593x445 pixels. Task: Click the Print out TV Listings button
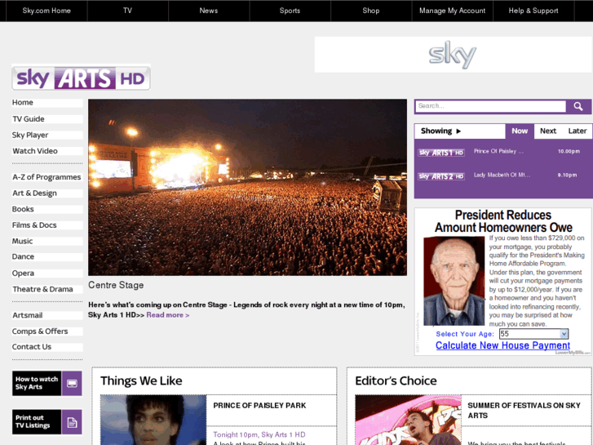point(46,422)
